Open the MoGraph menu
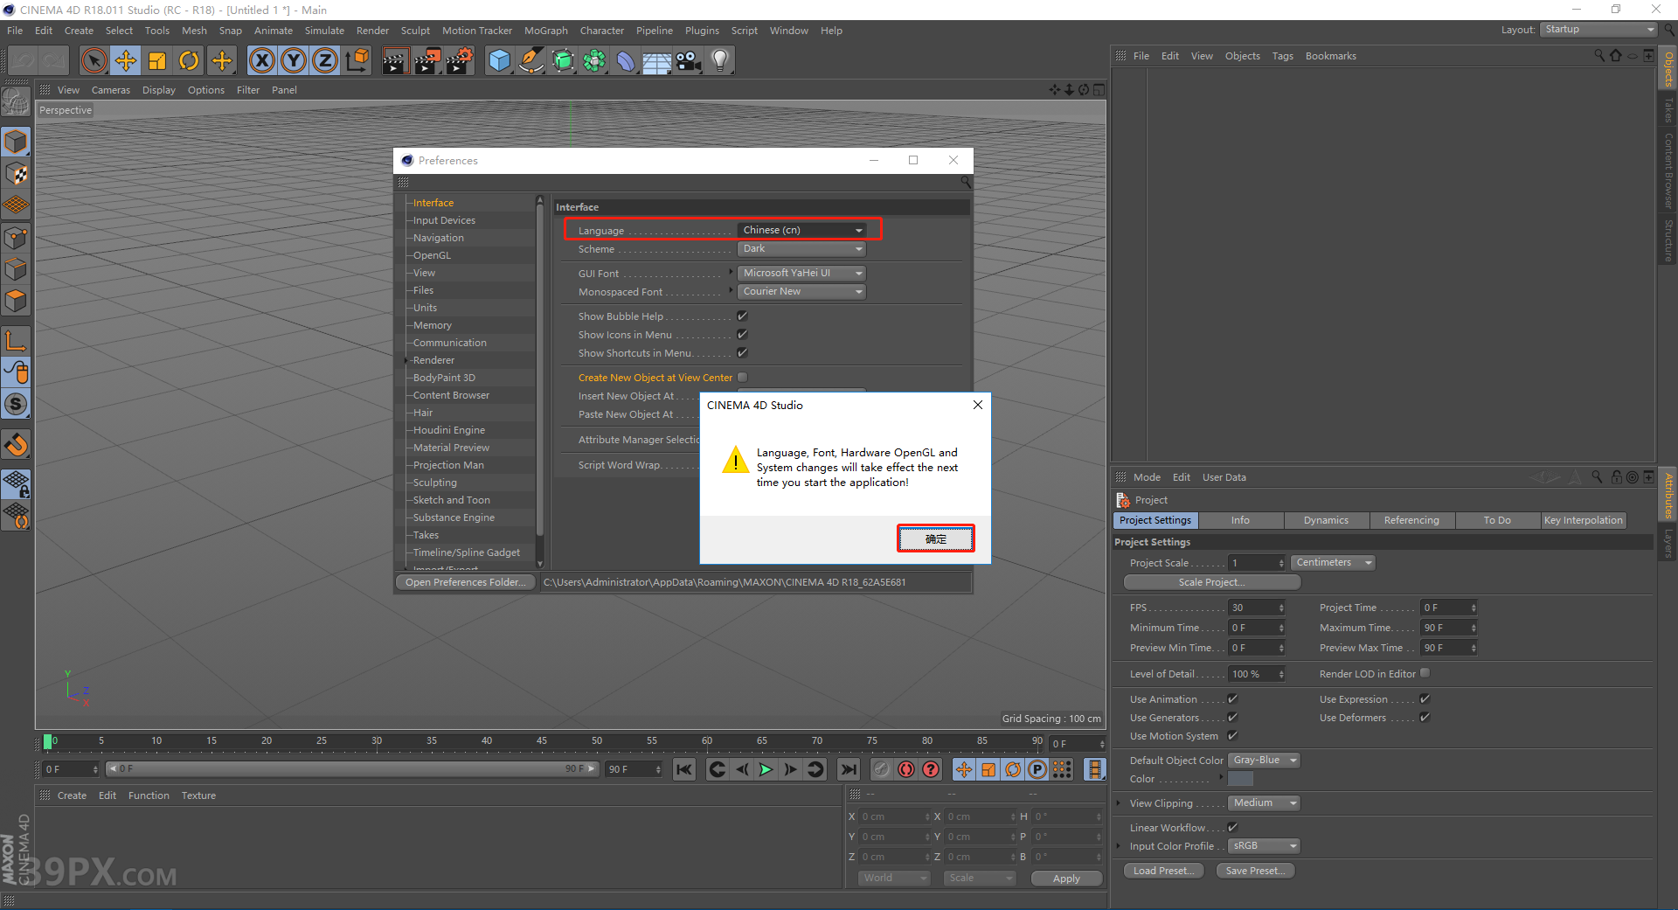This screenshot has height=910, width=1678. coord(545,31)
